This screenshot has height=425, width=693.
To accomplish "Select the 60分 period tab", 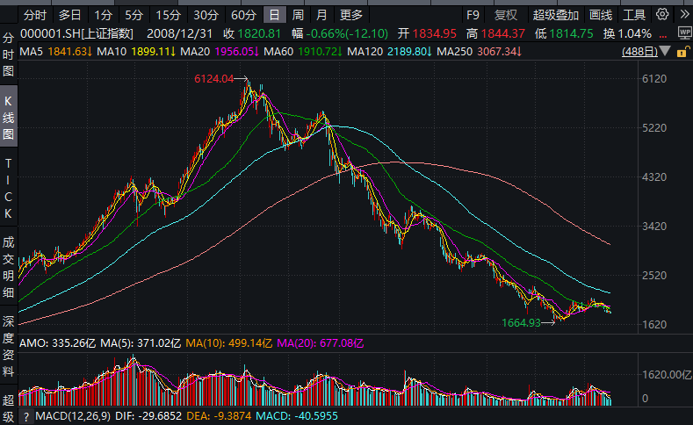I will 243,15.
